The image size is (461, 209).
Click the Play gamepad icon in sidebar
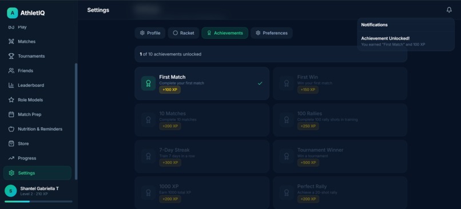point(11,27)
